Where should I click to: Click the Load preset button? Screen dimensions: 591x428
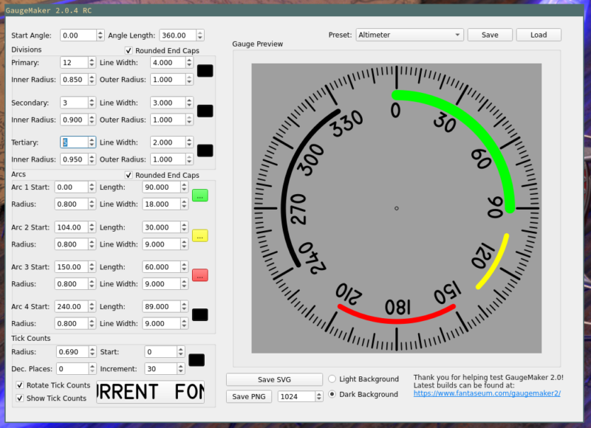pos(539,34)
